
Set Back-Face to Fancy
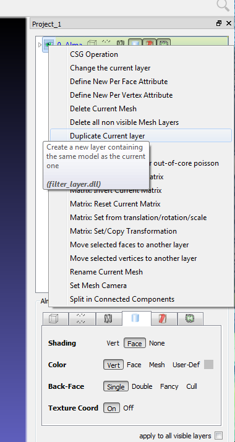(169, 386)
